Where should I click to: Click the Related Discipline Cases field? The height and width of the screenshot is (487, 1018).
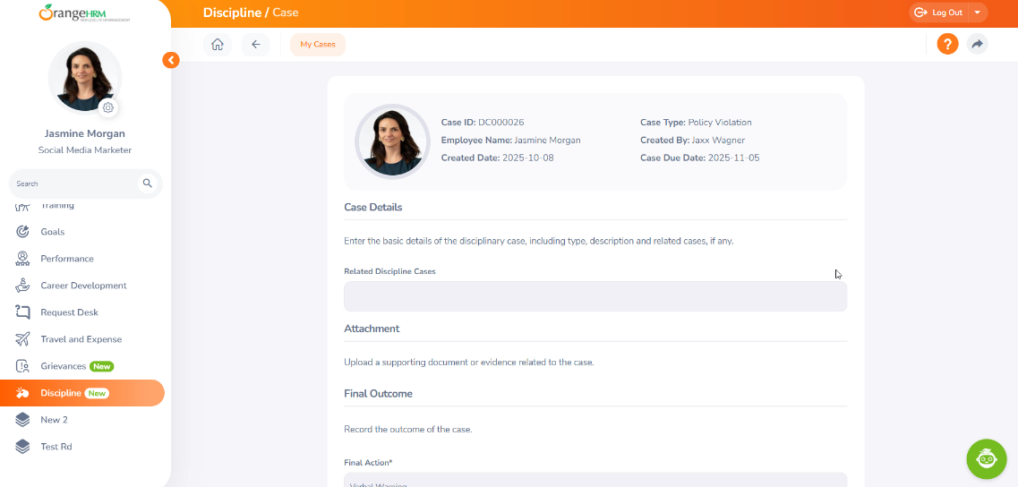click(x=595, y=296)
